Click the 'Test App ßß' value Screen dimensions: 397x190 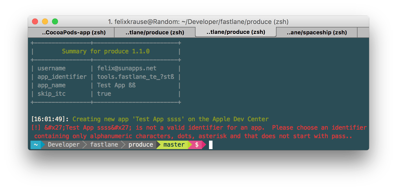[116, 85]
